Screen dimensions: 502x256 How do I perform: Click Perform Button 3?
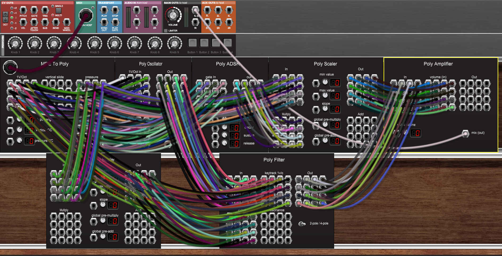point(216,42)
